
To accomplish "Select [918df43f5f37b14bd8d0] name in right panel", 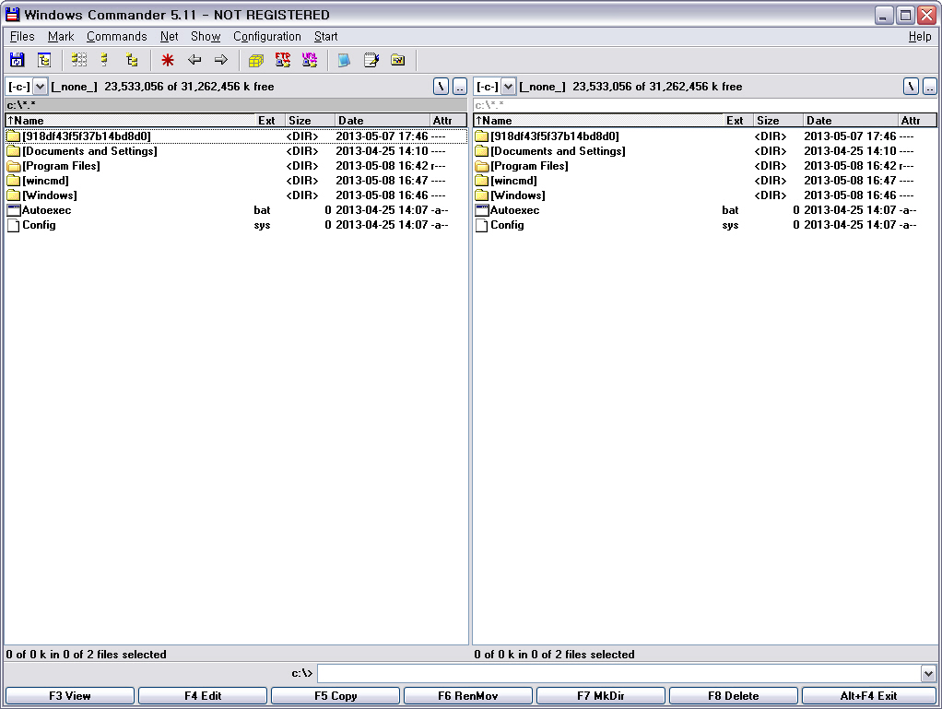I will coord(555,136).
